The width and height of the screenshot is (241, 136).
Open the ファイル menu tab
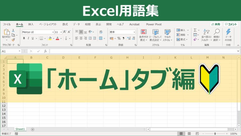coord(7,24)
